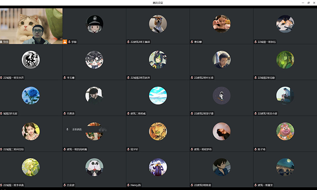Select the sky and clouds avatar participant
The height and width of the screenshot is (190, 317).
pos(158,96)
